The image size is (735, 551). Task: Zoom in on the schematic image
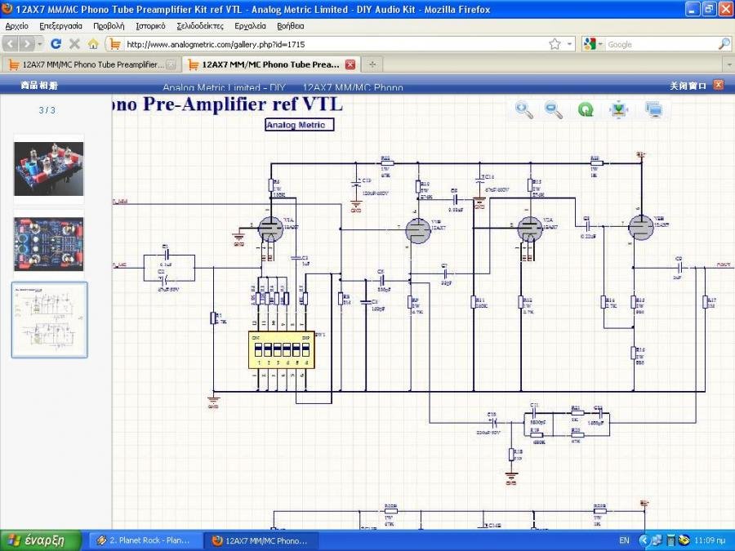523,110
